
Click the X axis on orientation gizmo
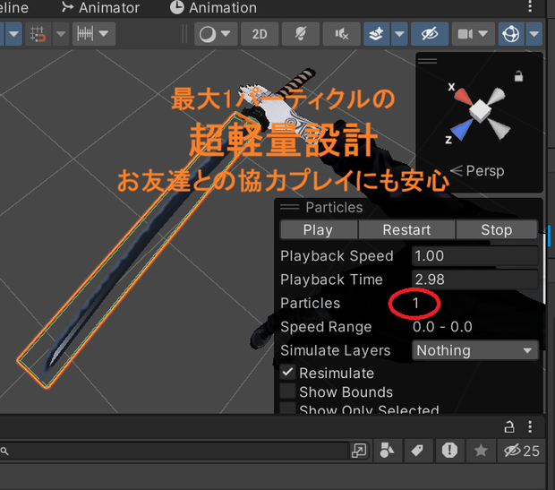coord(460,95)
